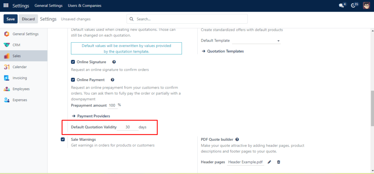Click the Save button
This screenshot has height=174, width=374.
coord(11,19)
